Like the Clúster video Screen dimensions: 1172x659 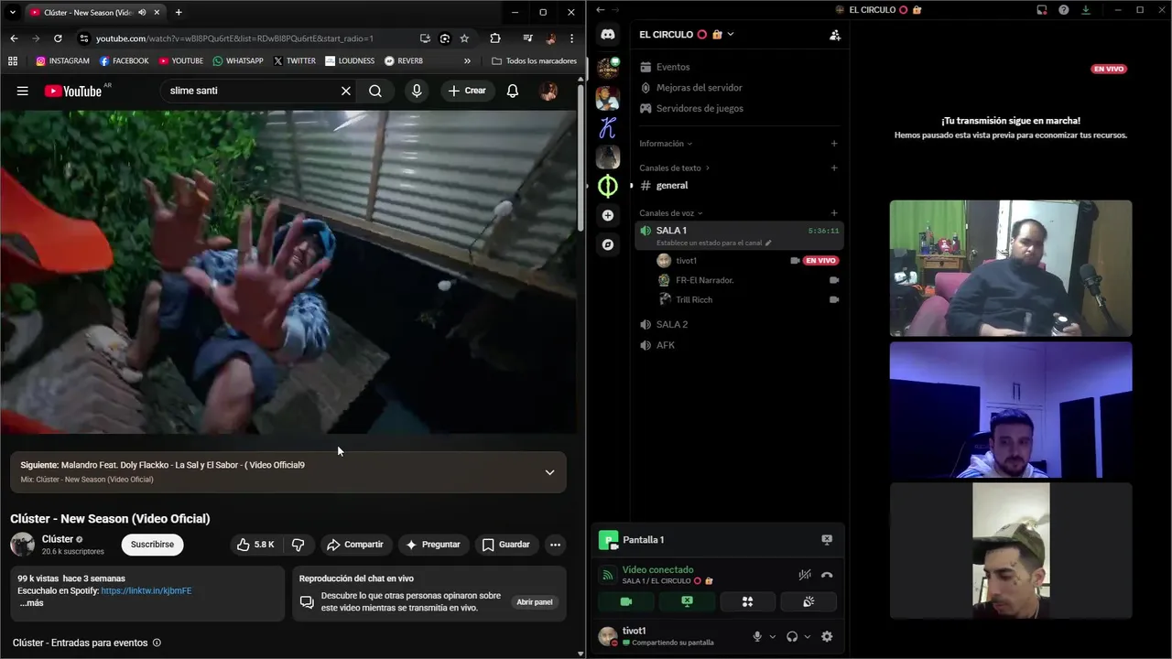(255, 545)
